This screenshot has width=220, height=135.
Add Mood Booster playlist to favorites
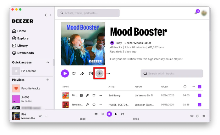pos(74,73)
